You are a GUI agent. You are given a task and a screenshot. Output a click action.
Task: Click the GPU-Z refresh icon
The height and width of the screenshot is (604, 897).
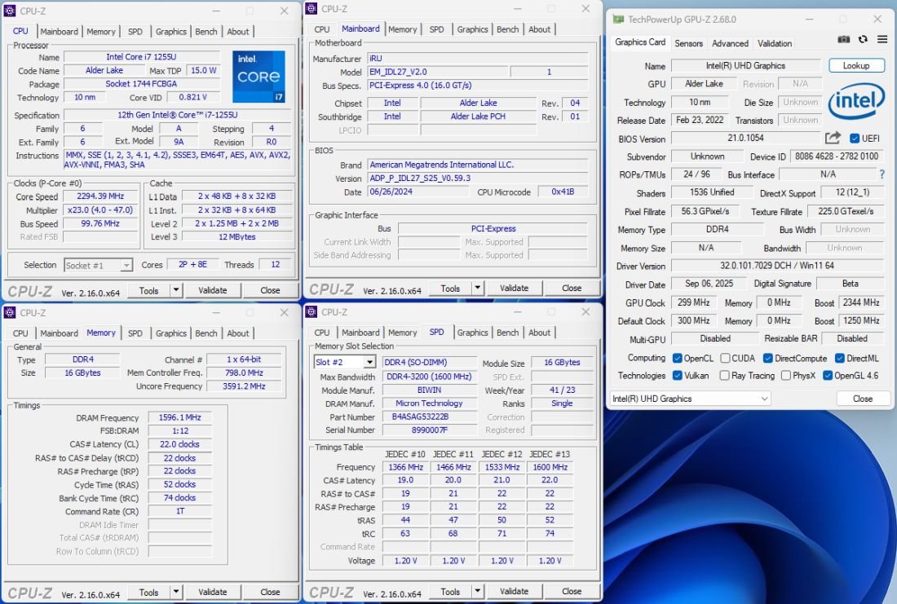pyautogui.click(x=863, y=39)
